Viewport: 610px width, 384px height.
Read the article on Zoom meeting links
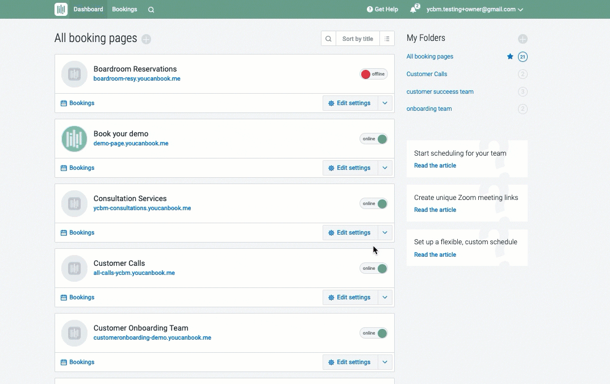[435, 210]
